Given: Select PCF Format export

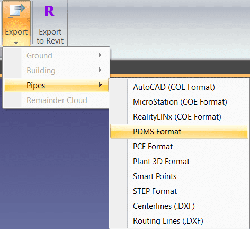Looking at the screenshot, I should (x=179, y=147).
